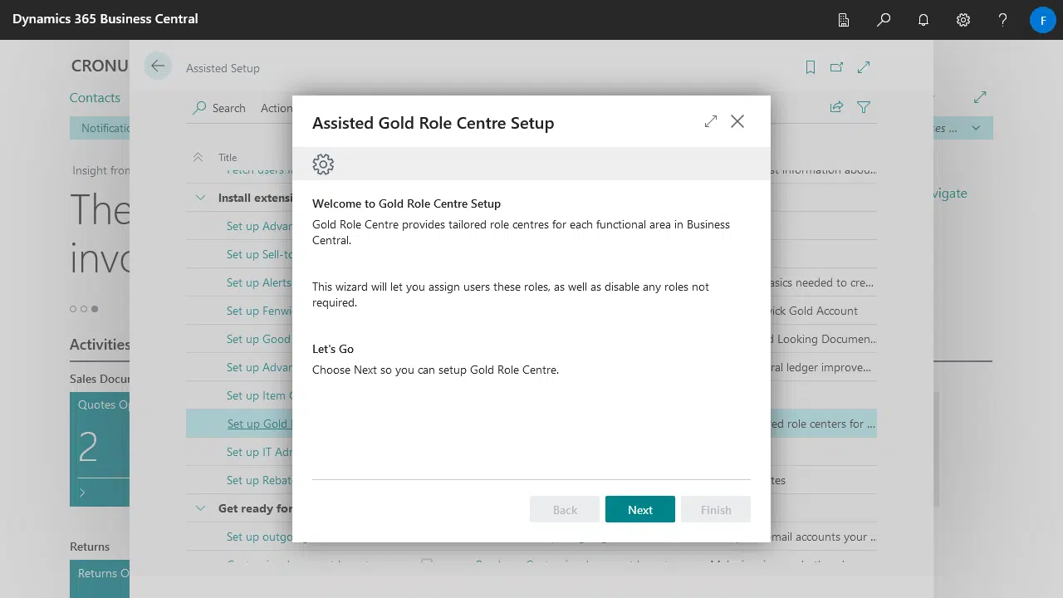The image size is (1063, 598).
Task: Click the Next button in wizard
Action: pos(639,510)
